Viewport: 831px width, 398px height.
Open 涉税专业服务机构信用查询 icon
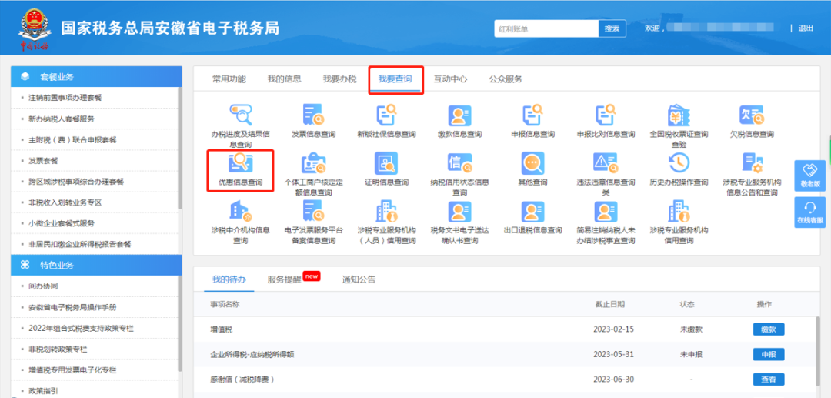pos(679,211)
